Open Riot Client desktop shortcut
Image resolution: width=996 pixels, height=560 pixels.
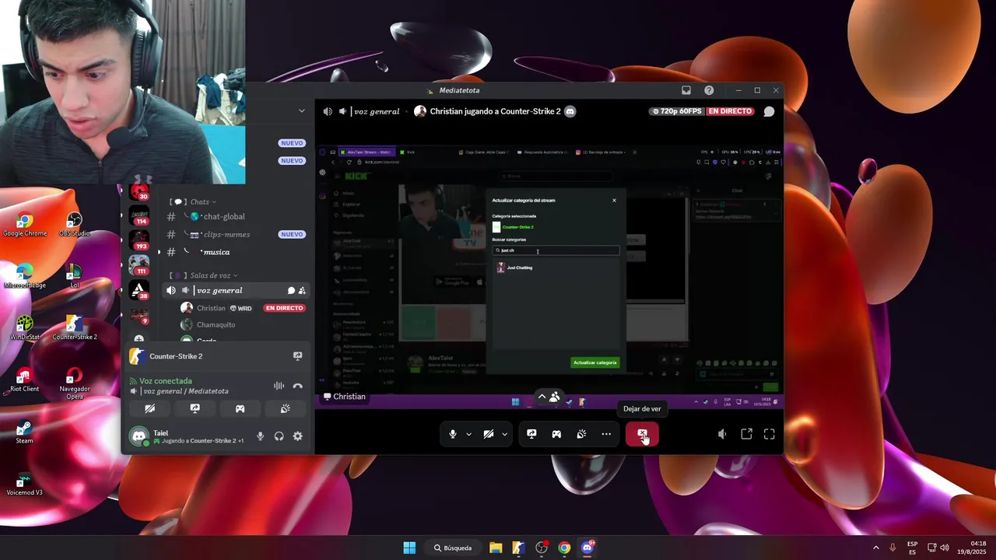coord(25,380)
